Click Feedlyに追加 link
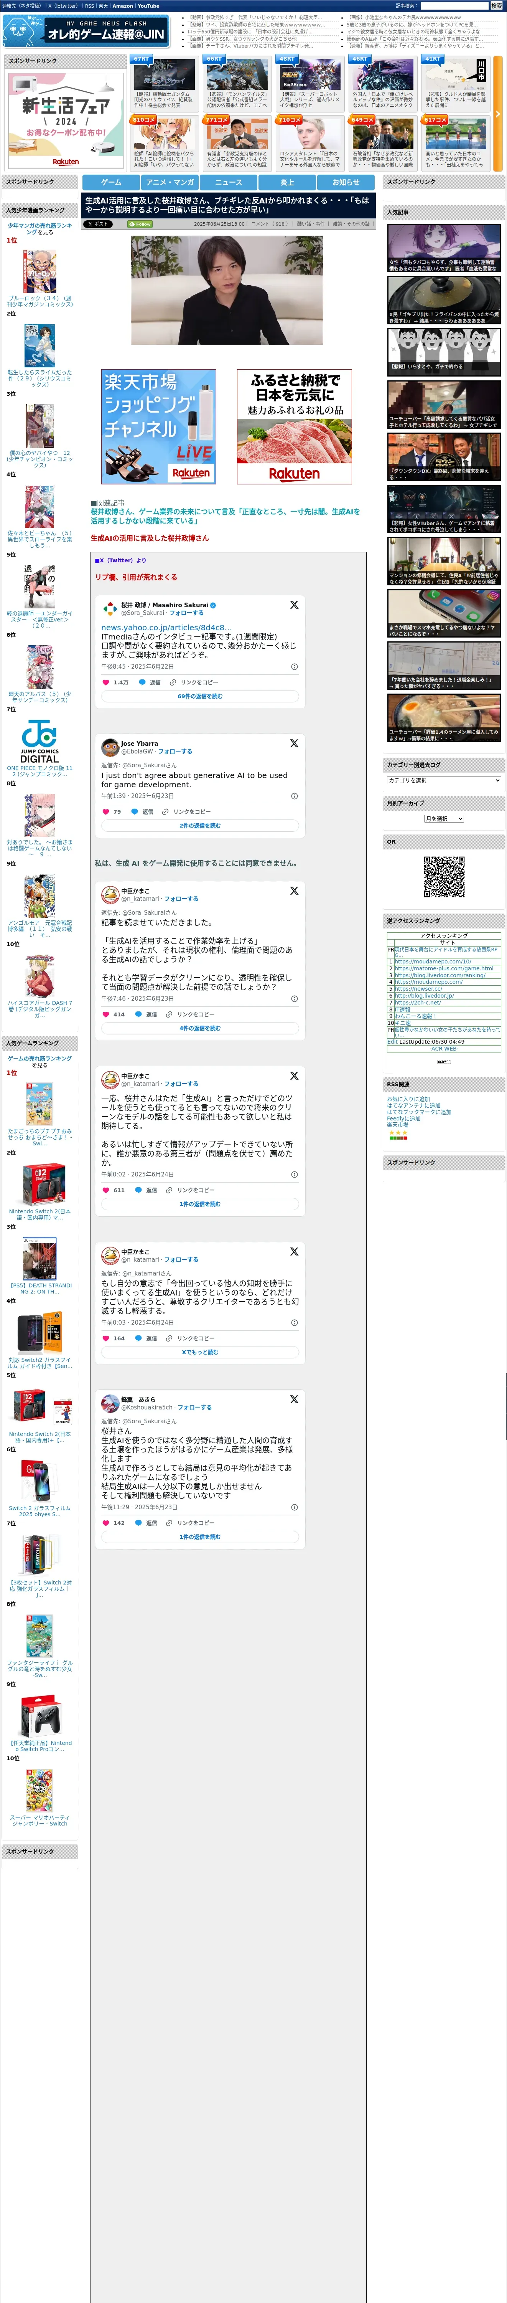The height and width of the screenshot is (2303, 507). click(x=403, y=1118)
